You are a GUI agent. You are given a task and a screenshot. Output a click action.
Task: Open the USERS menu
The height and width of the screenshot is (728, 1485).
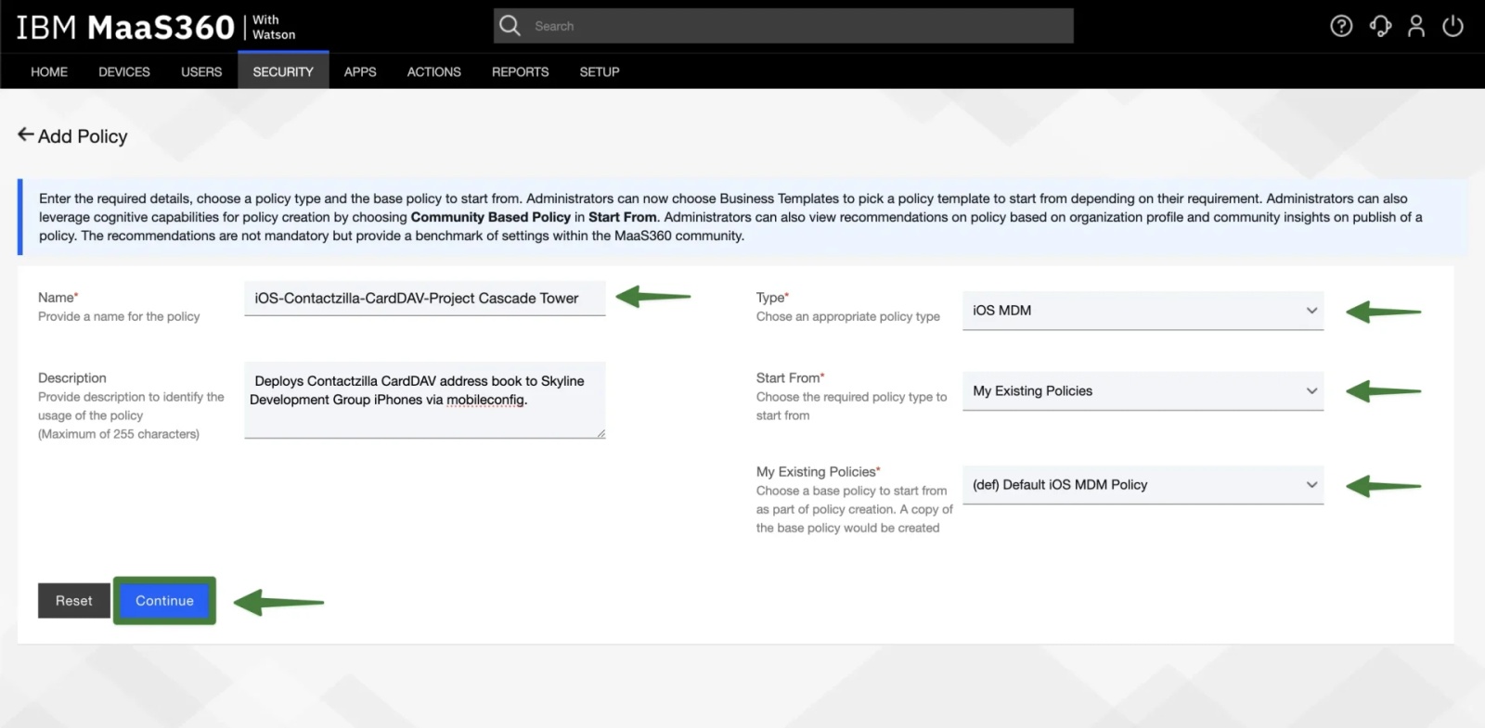201,71
